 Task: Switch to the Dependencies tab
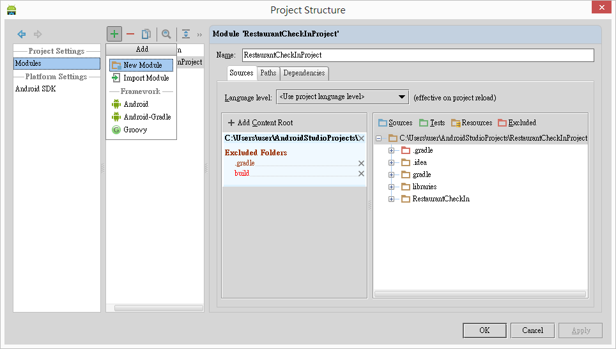click(304, 73)
